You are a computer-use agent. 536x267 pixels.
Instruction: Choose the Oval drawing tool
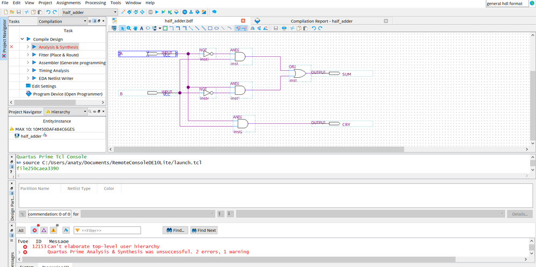point(216,28)
